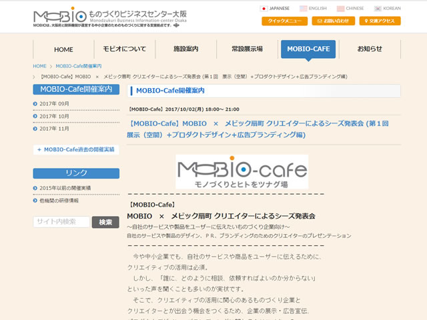This screenshot has height=320, width=427.
Task: Click the CHINESE language text link
Action: click(x=355, y=9)
